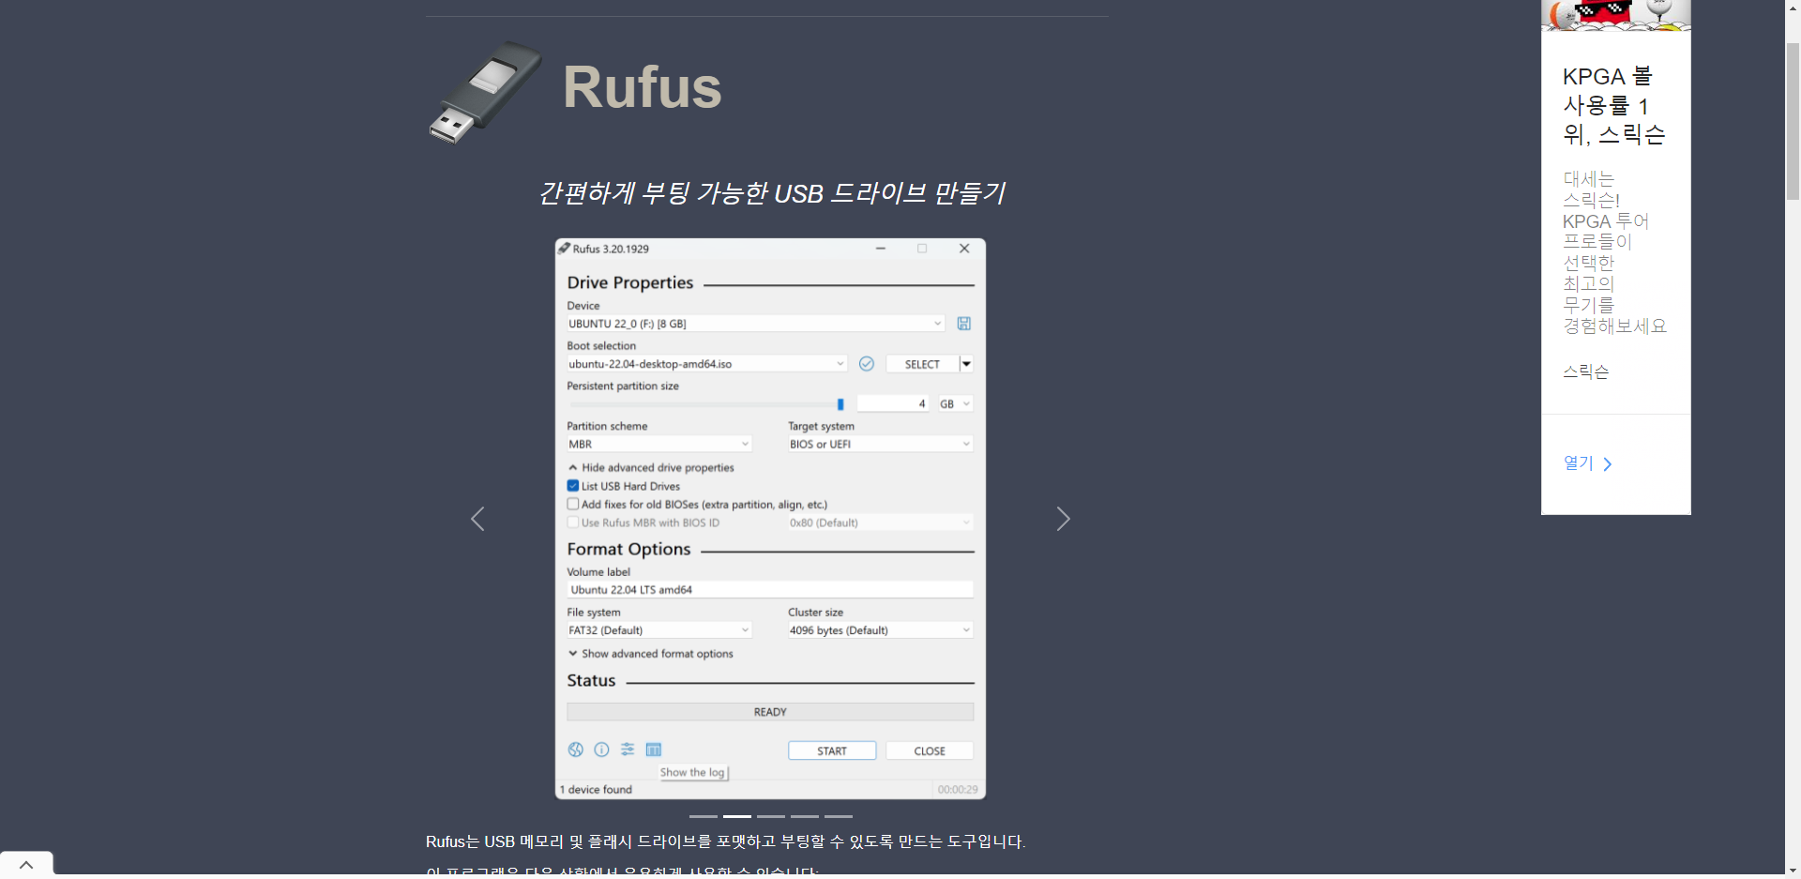The image size is (1801, 879).
Task: Go to next carousel screenshot
Action: tap(1063, 519)
